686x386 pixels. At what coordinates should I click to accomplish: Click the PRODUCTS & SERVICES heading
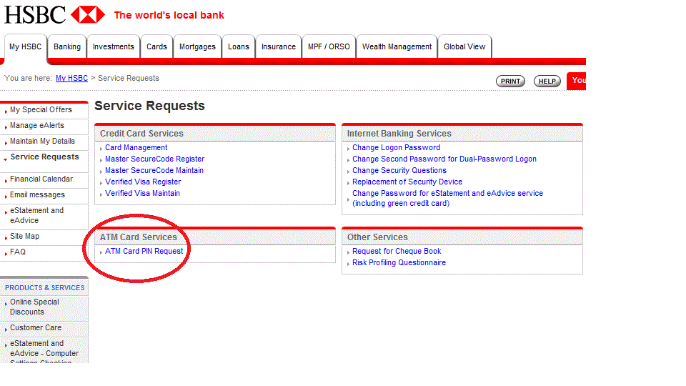coord(44,287)
